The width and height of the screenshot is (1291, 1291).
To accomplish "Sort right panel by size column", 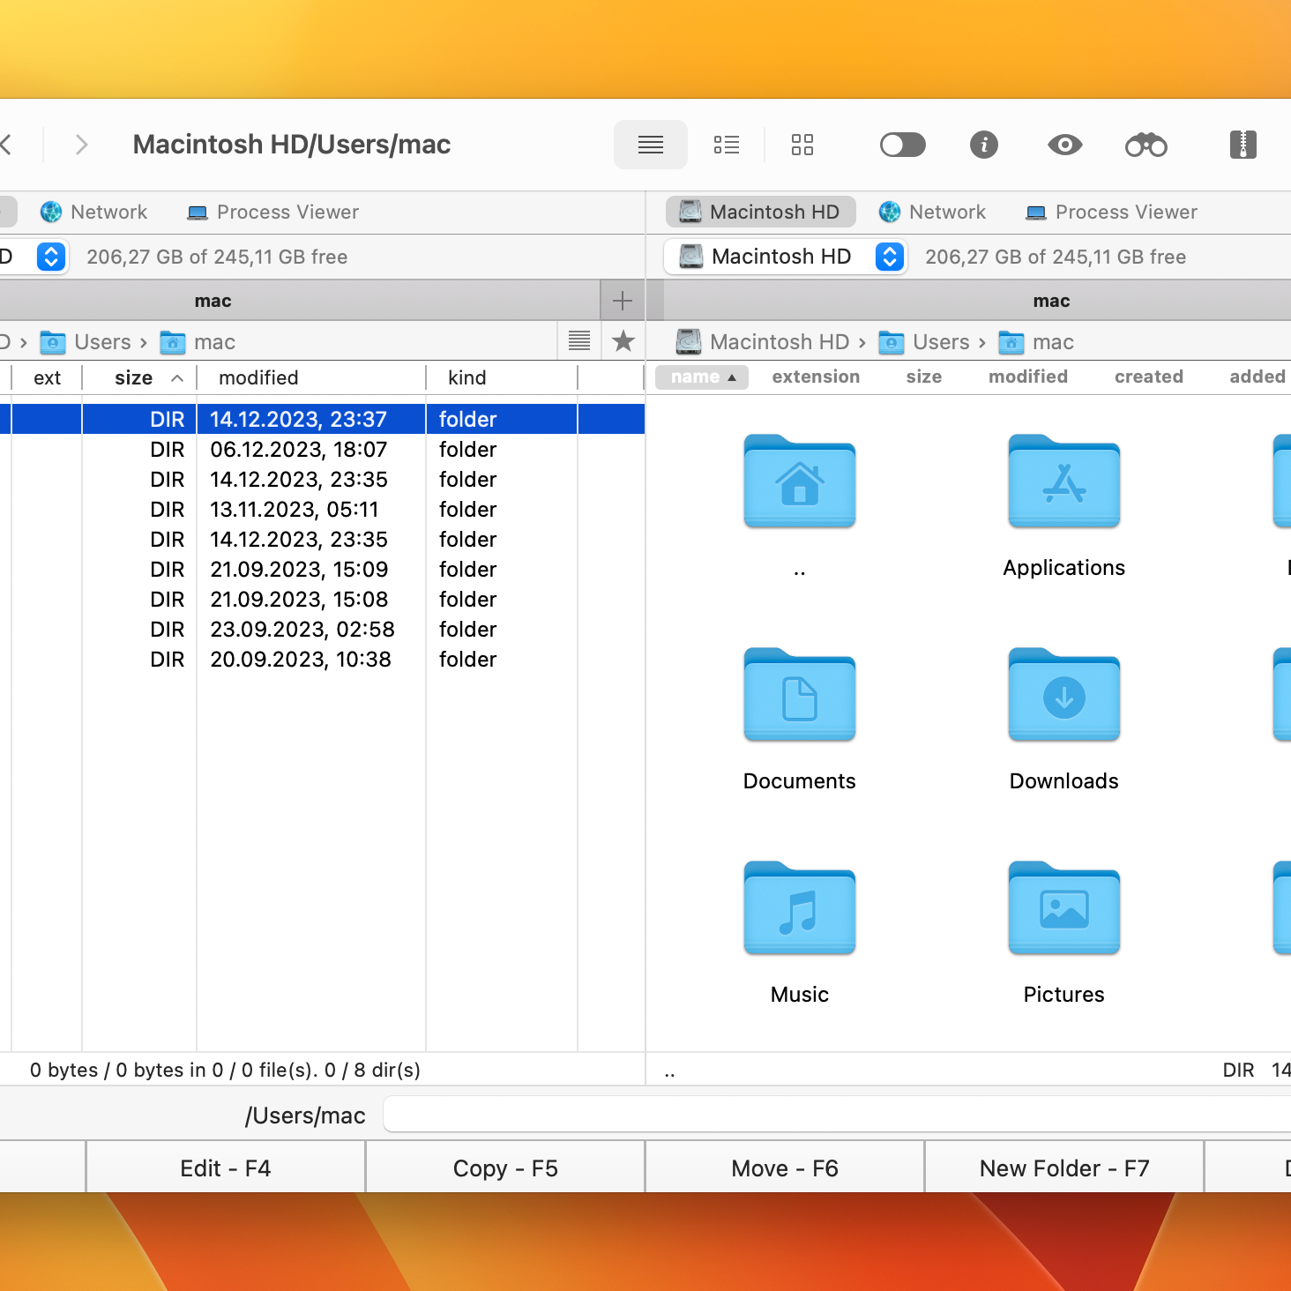I will click(924, 377).
